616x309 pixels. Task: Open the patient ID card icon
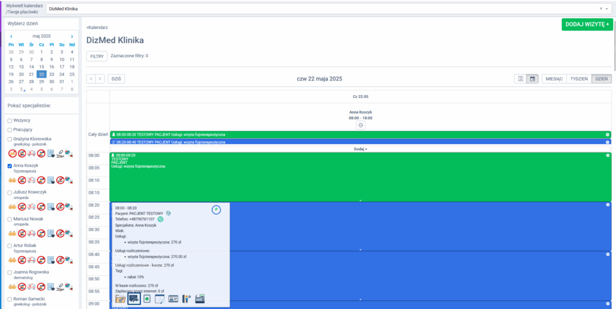point(173,299)
